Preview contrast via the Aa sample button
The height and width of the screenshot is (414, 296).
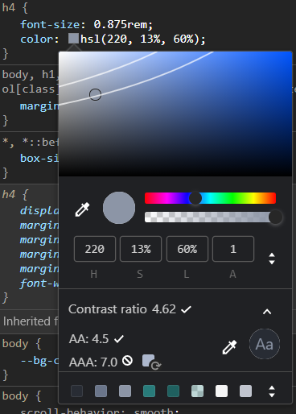click(x=265, y=344)
